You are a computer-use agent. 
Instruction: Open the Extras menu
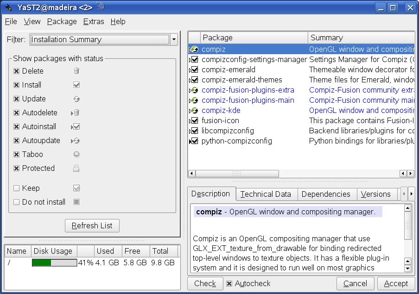coord(94,21)
